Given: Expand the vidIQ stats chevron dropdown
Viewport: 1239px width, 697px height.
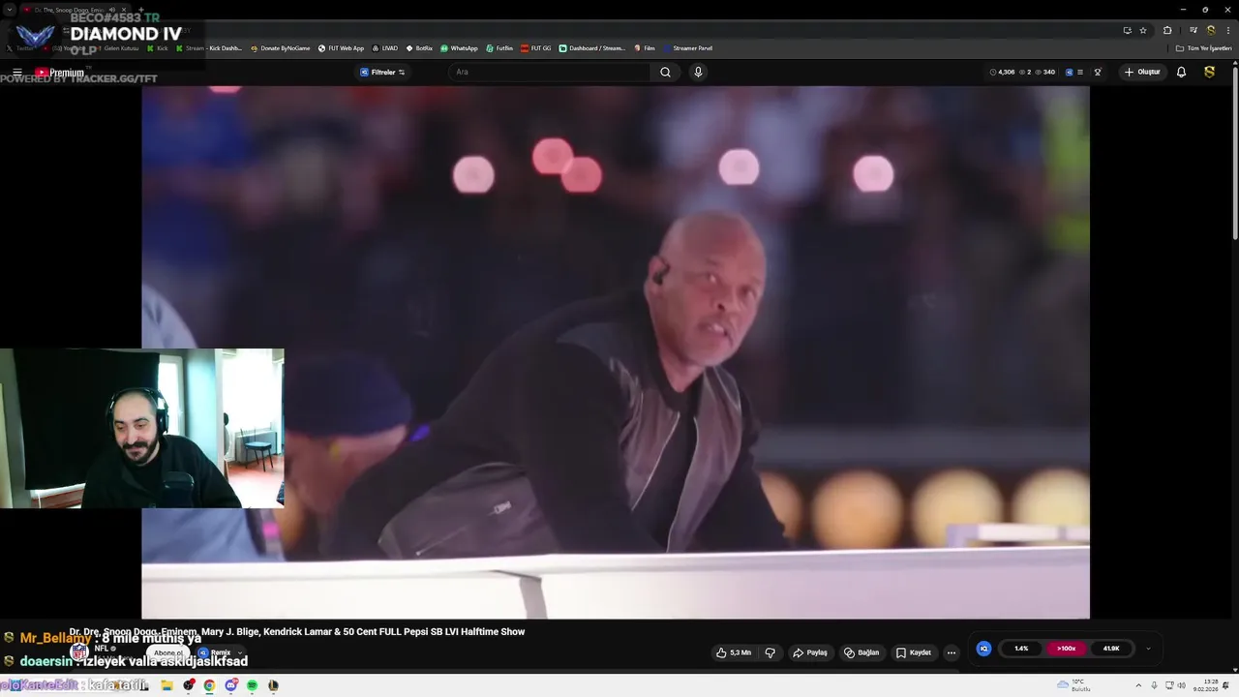Looking at the screenshot, I should click(x=1148, y=649).
